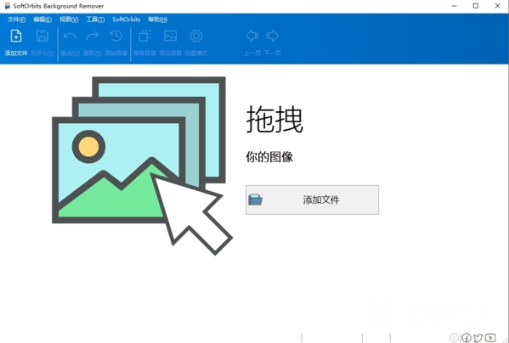Click the stacked pictures drag-and-drop illustration
This screenshot has width=509, height=343.
click(x=142, y=166)
